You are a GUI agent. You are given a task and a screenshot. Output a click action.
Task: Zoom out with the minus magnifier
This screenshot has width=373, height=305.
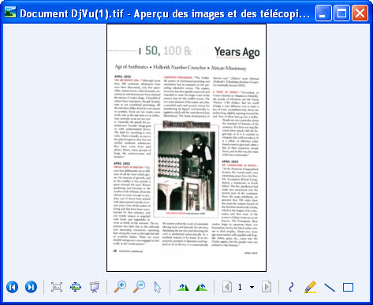139,287
